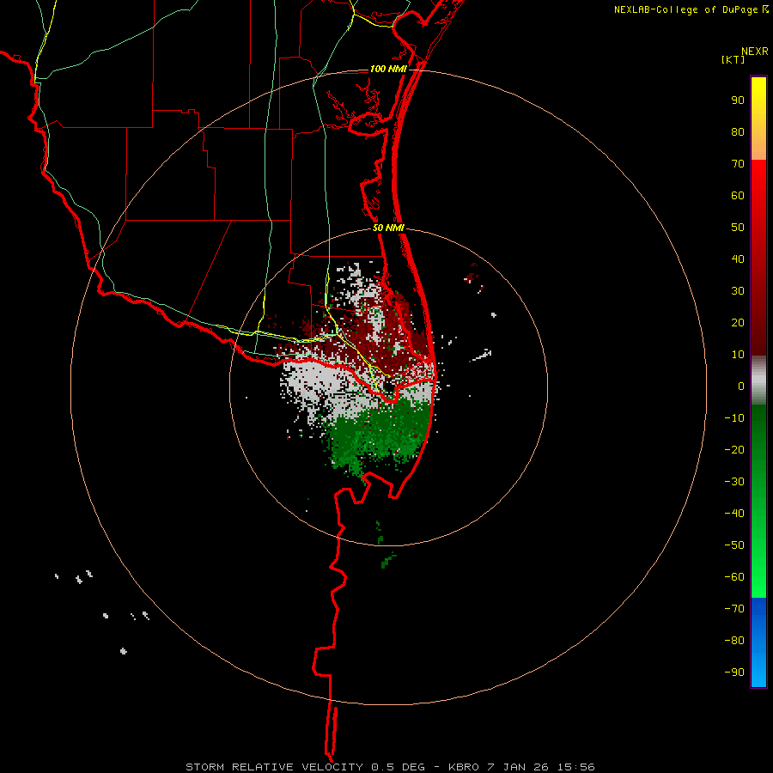
Task: Click the -10 value on the velocity scale
Action: 734,418
